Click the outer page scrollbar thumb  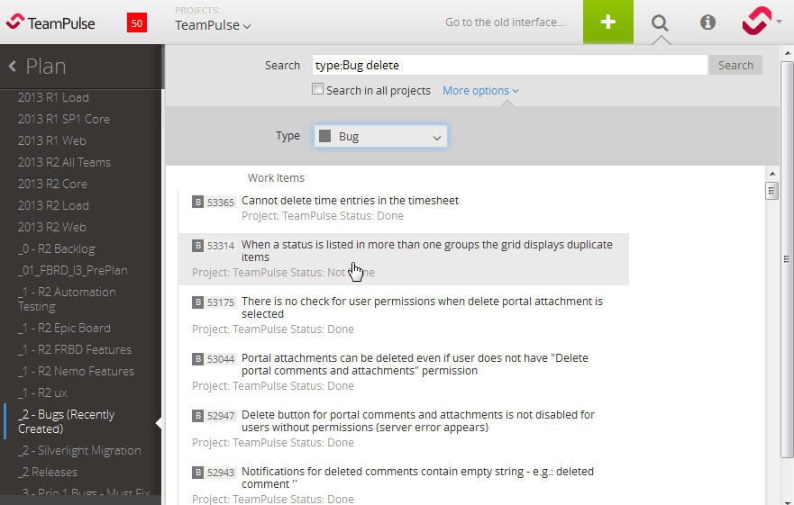click(787, 259)
